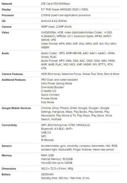This screenshot has height=183, width=127.
Task: Click the USB 3.0 line
Action: click(x=46, y=133)
